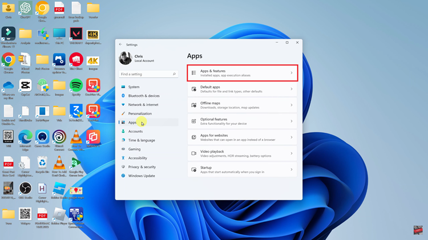Open Accounts settings

148,131
